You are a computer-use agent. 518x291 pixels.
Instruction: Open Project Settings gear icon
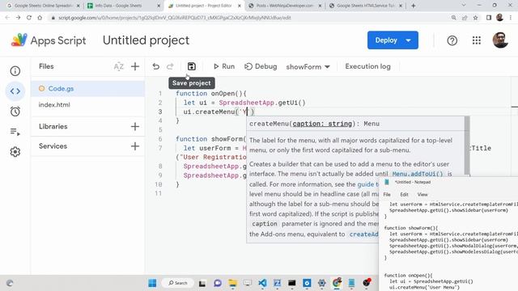15,152
